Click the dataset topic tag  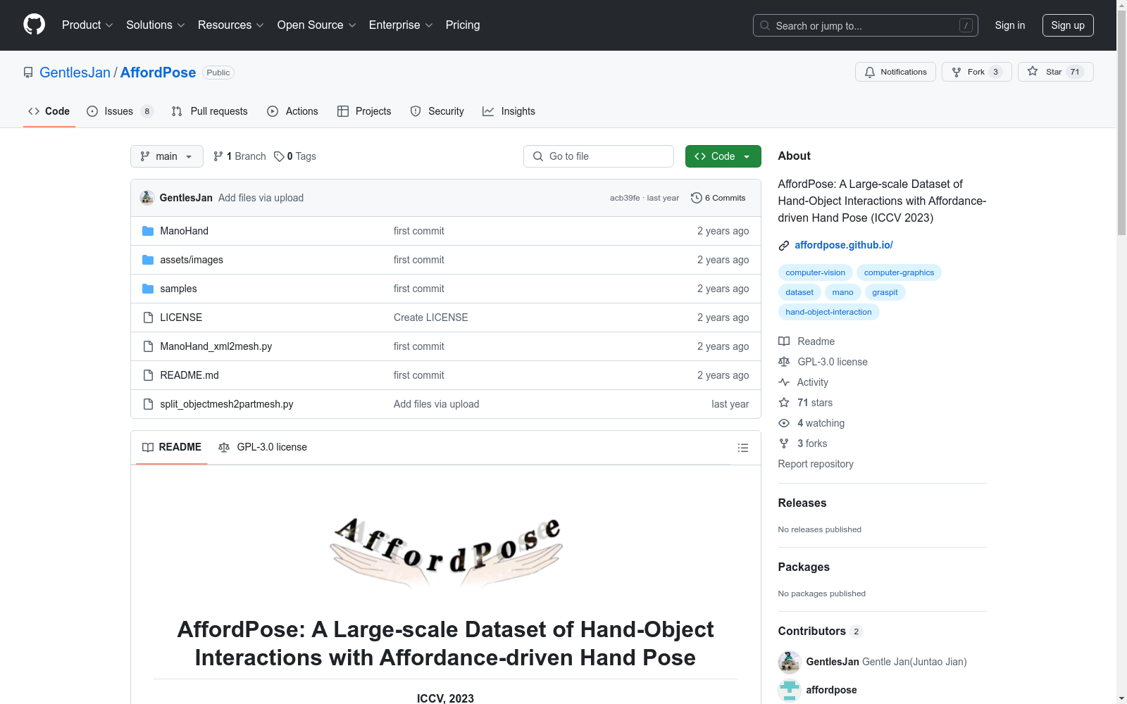799,292
